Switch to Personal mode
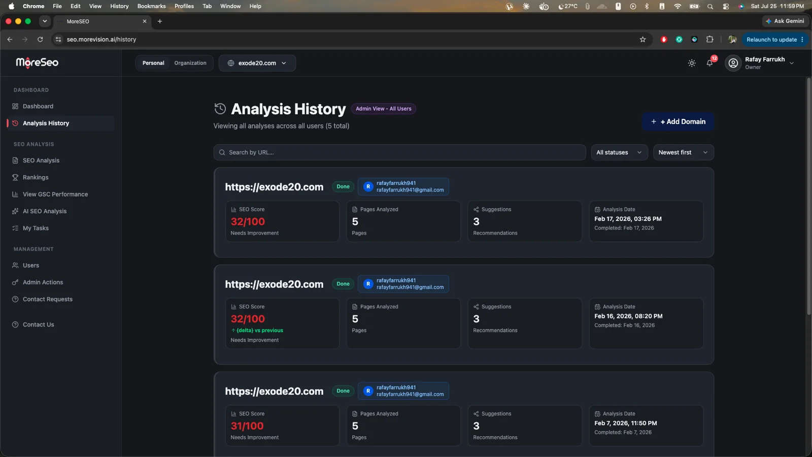Screen dimensions: 812x457 (x=153, y=63)
